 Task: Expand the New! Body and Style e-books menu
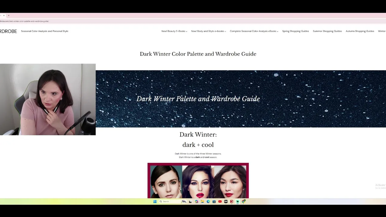208,31
